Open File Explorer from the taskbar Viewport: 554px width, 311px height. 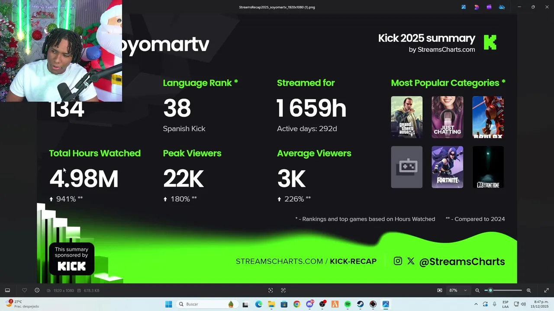(x=271, y=304)
